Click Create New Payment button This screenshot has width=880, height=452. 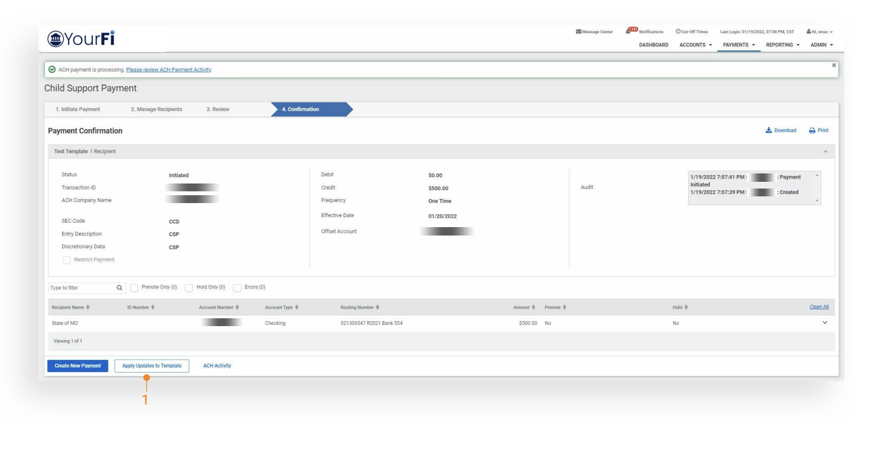pos(78,366)
